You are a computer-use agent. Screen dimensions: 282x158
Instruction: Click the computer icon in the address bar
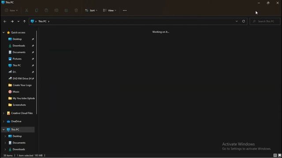(32, 22)
